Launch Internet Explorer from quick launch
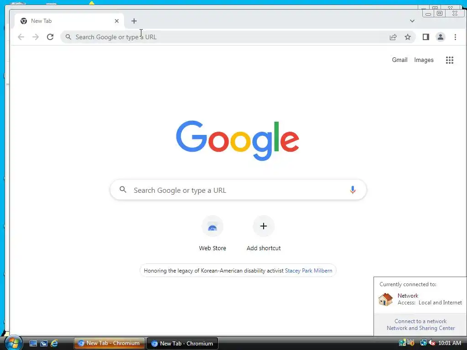Image resolution: width=467 pixels, height=350 pixels. coord(54,344)
